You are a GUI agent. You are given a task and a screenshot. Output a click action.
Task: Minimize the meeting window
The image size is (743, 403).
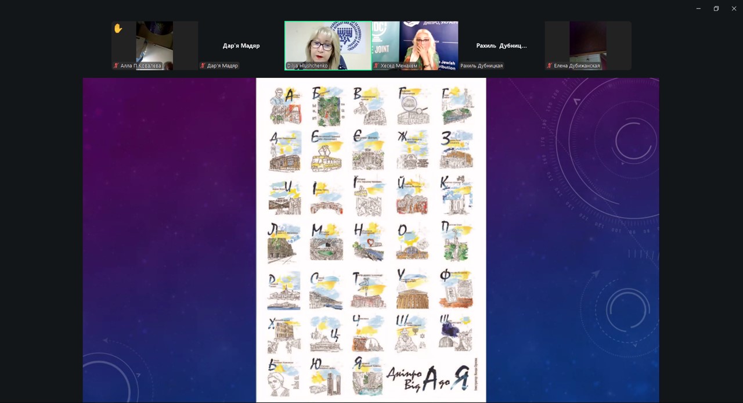(x=698, y=8)
